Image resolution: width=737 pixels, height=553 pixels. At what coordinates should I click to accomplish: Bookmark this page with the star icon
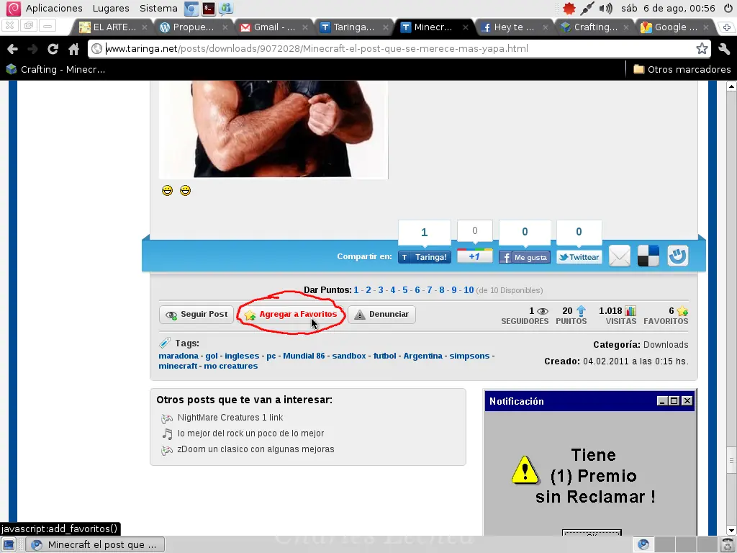[702, 48]
